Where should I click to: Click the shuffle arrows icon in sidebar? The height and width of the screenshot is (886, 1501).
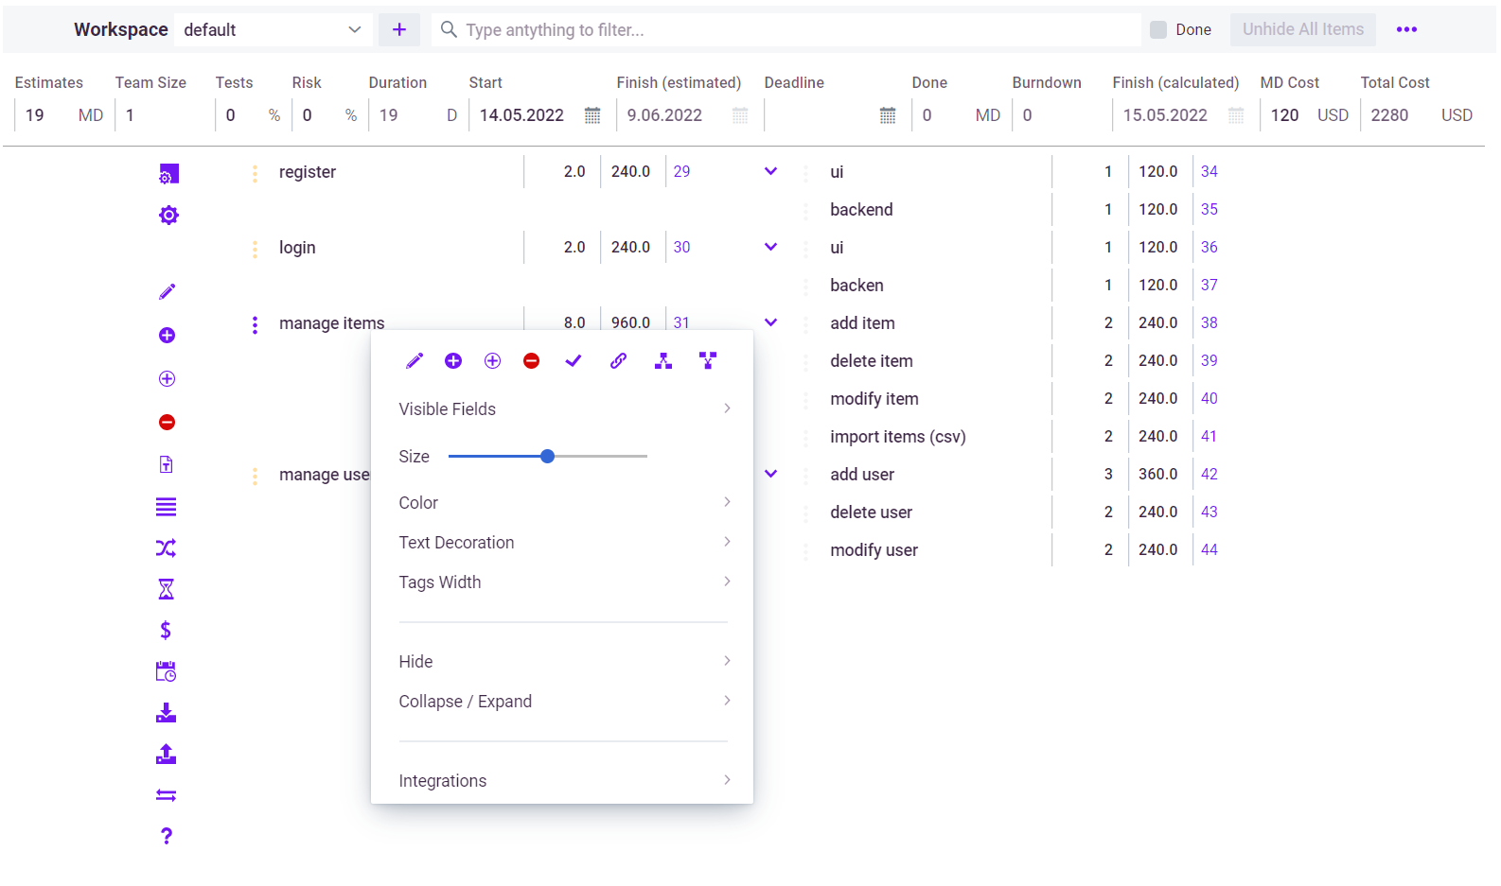166,548
